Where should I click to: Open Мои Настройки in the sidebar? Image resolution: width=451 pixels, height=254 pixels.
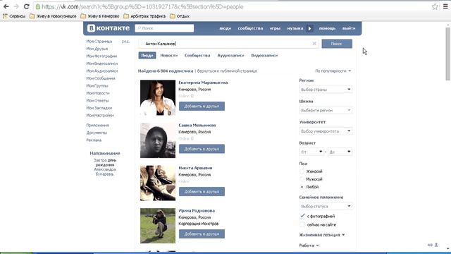[x=100, y=116]
